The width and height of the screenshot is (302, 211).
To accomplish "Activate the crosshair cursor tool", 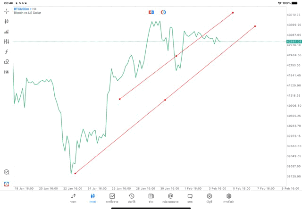I will tap(7, 11).
